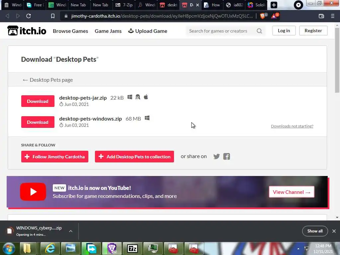Click the network icon in system tray

coord(306,248)
